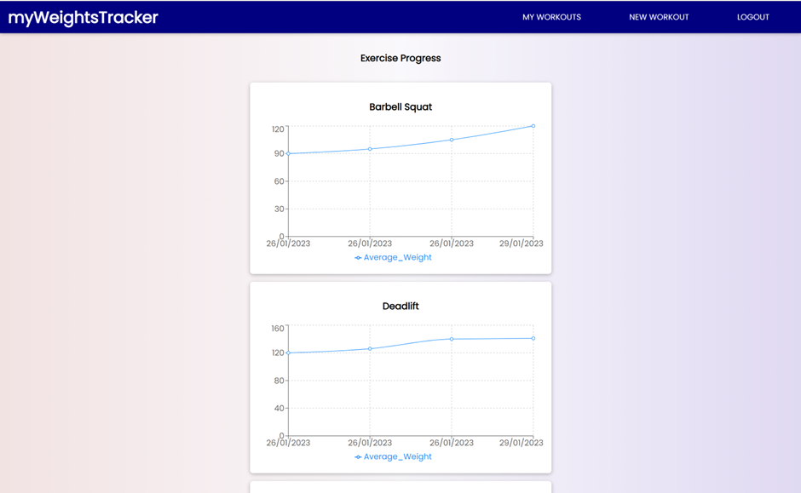Click the Barbell Squat chart title
The image size is (801, 493).
coord(400,106)
